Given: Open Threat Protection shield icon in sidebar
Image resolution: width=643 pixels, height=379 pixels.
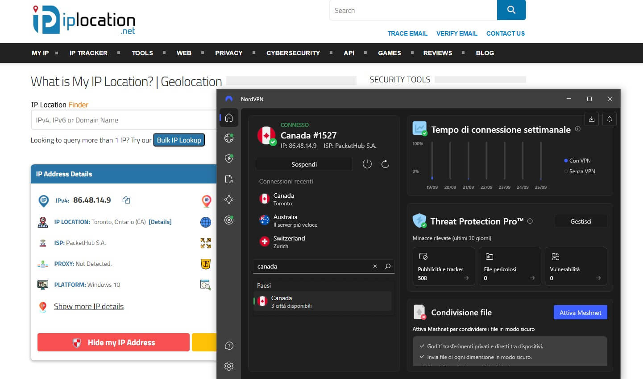Looking at the screenshot, I should coord(229,159).
